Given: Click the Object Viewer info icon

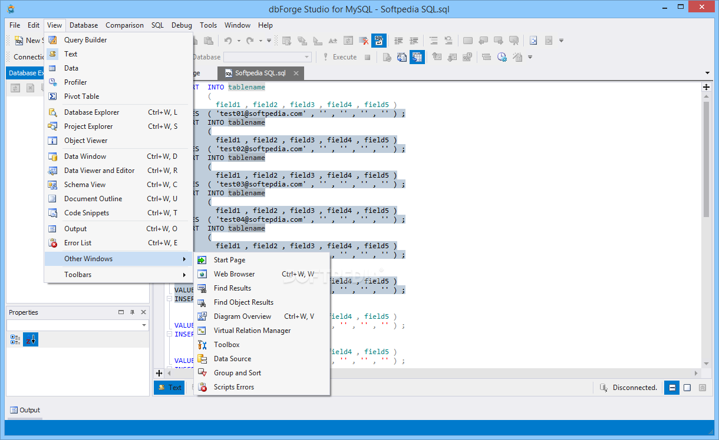Looking at the screenshot, I should [53, 141].
